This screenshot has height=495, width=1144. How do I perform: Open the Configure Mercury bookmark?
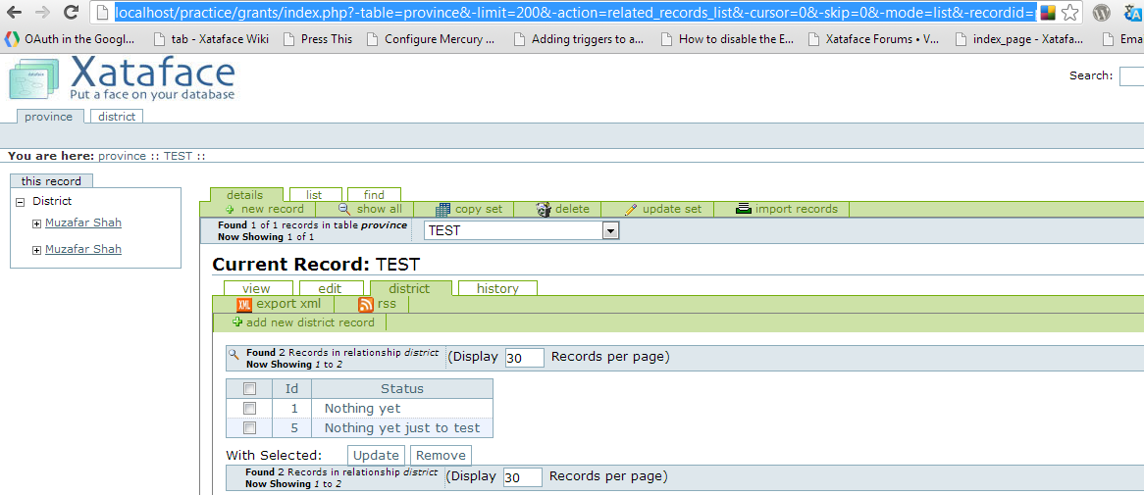431,39
